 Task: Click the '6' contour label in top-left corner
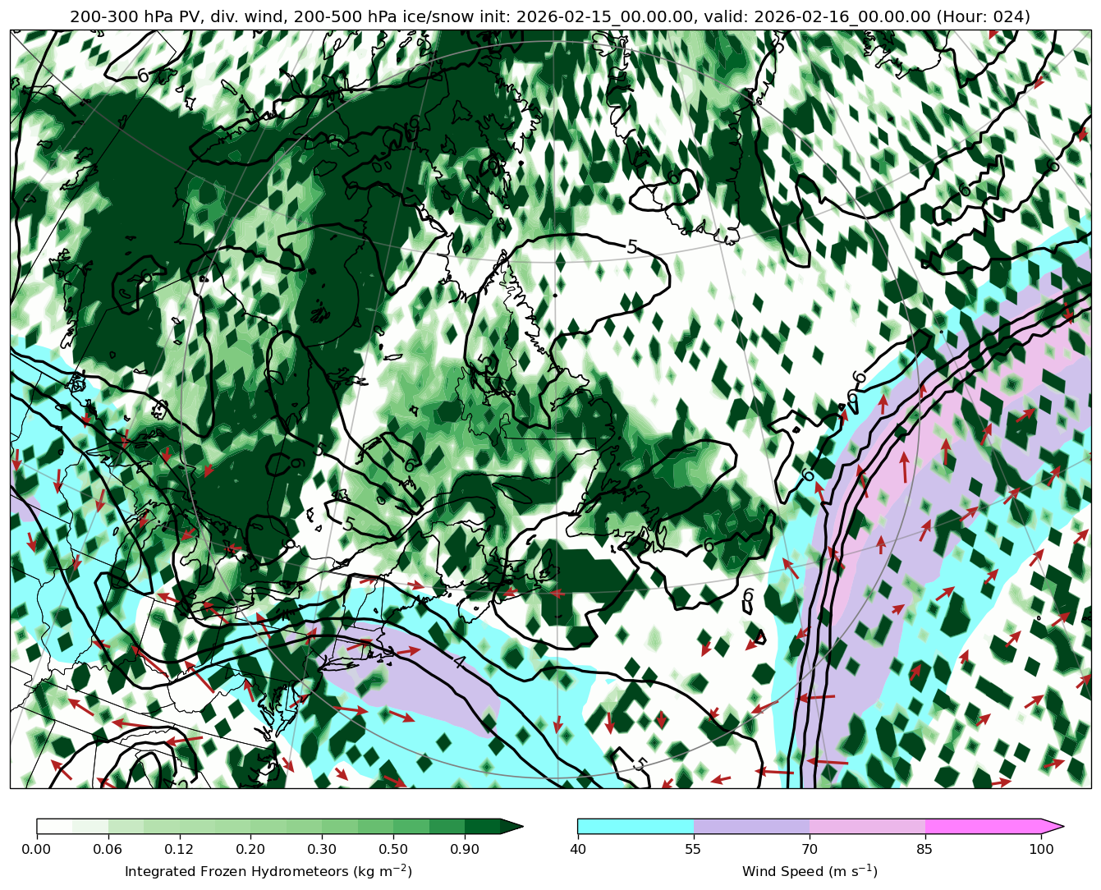coord(144,76)
